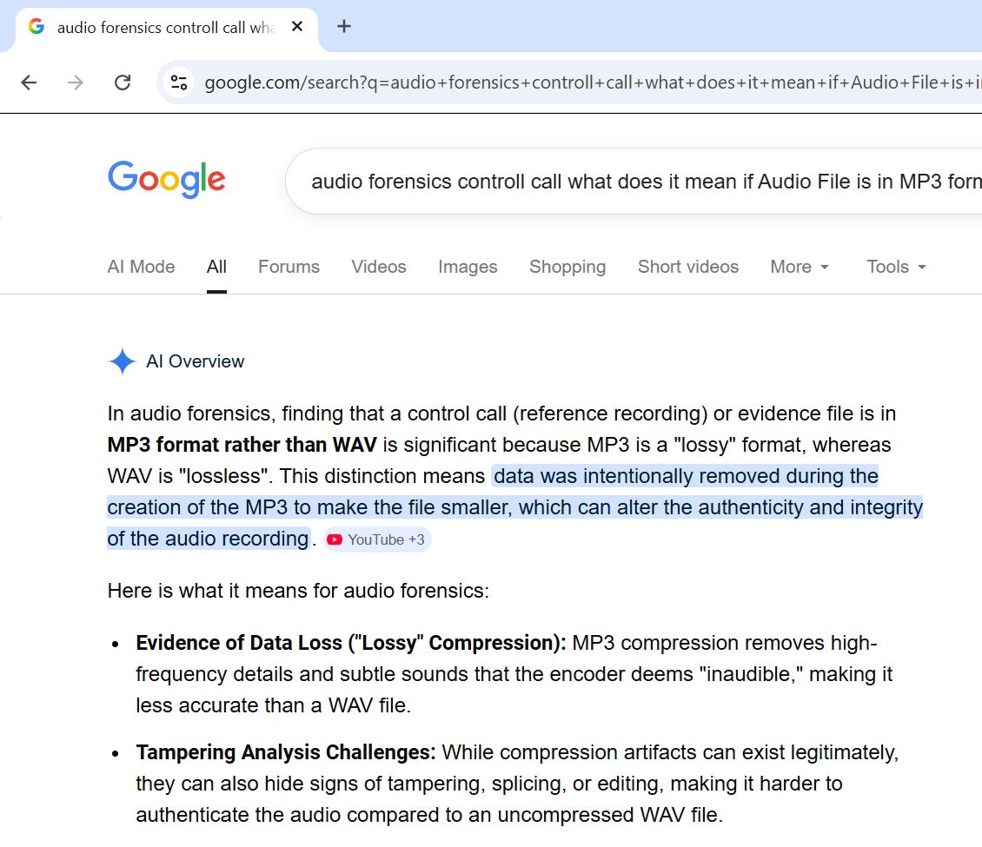Image resolution: width=982 pixels, height=847 pixels.
Task: Go to the Shopping tab
Action: [567, 267]
